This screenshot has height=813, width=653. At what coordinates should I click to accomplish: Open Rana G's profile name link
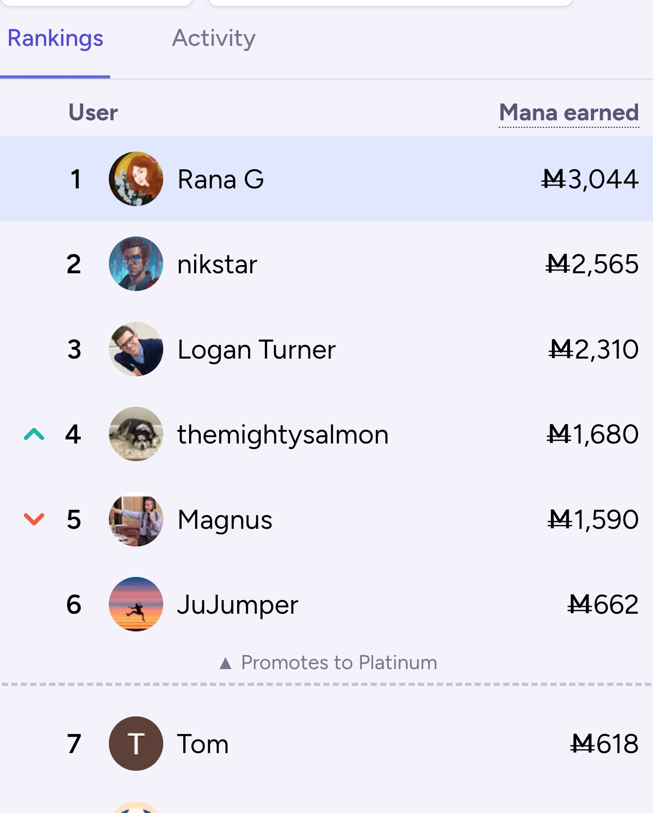[x=221, y=179]
